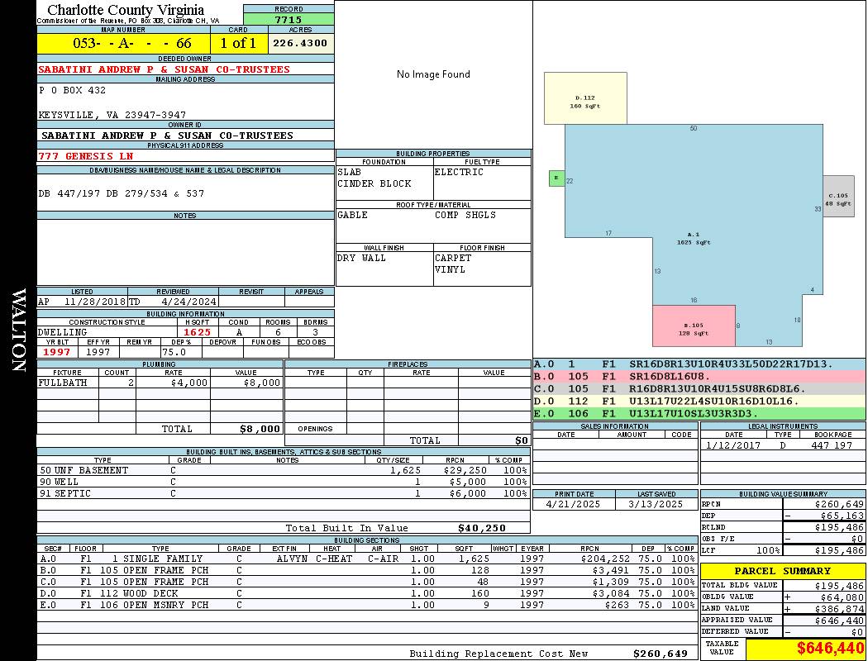Click the vertical 'WALTON' label
The width and height of the screenshot is (868, 661).
19,330
